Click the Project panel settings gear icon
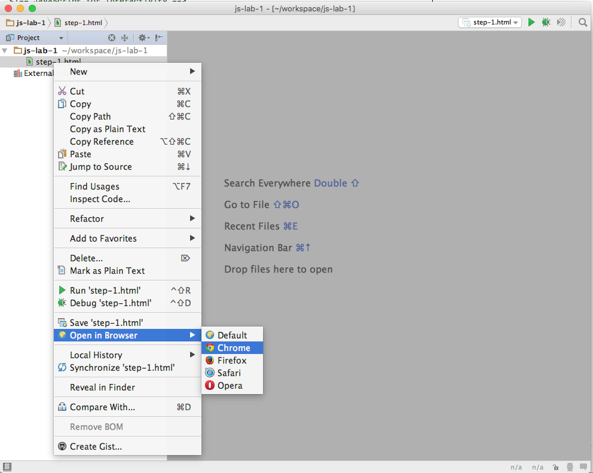 point(143,38)
